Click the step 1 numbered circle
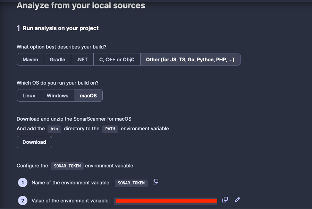The image size is (312, 209). pos(23,183)
